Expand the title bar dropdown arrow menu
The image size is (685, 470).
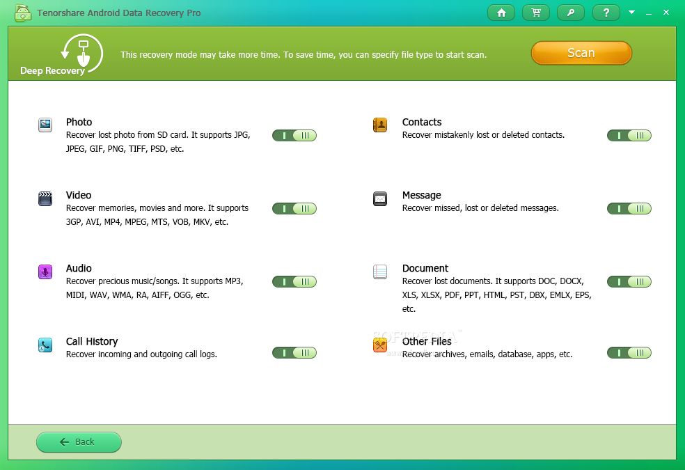[631, 13]
